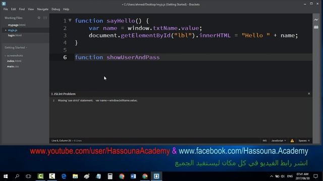Open the Help menu
This screenshot has width=323, height=181.
(x=66, y=9)
